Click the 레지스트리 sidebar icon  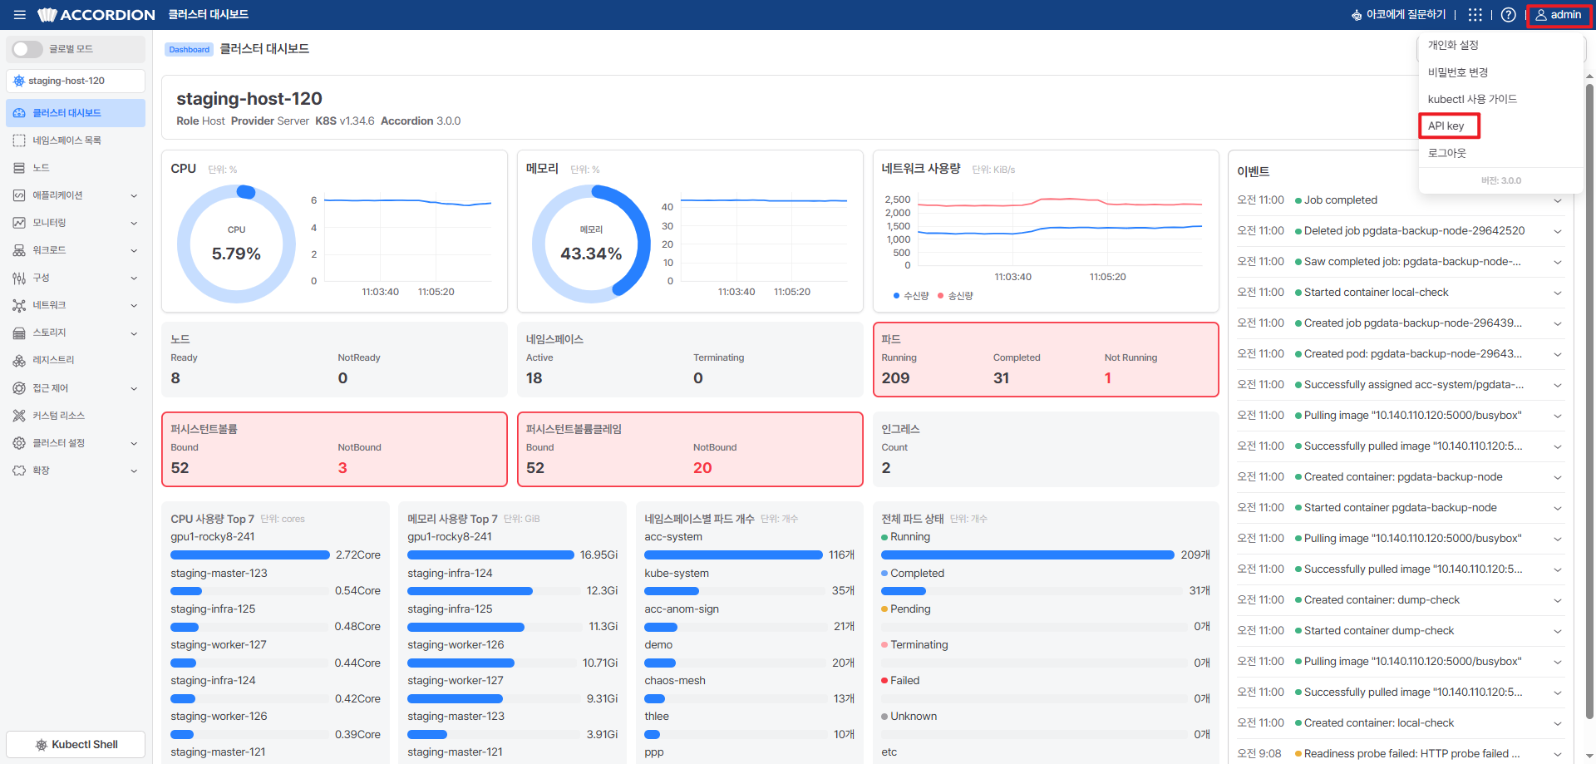(x=19, y=360)
